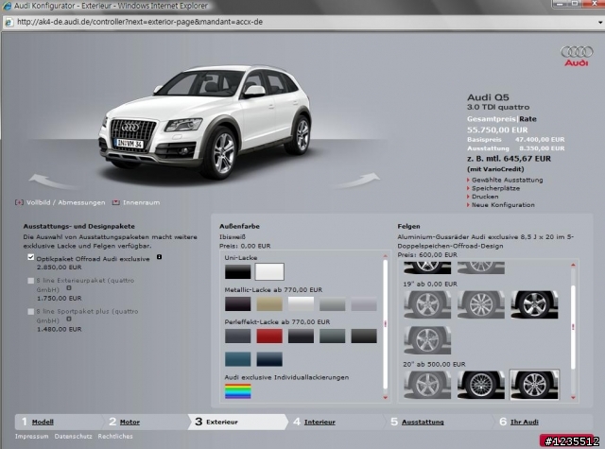Image resolution: width=605 pixels, height=449 pixels.
Task: Open the Vollbild / Abmessungen view
Action: [x=60, y=202]
